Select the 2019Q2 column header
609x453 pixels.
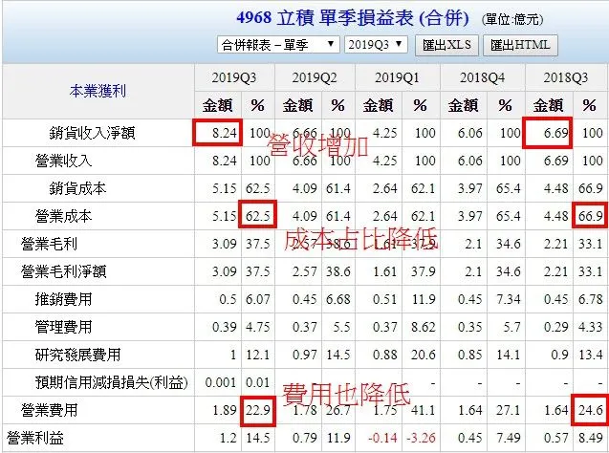pos(315,77)
